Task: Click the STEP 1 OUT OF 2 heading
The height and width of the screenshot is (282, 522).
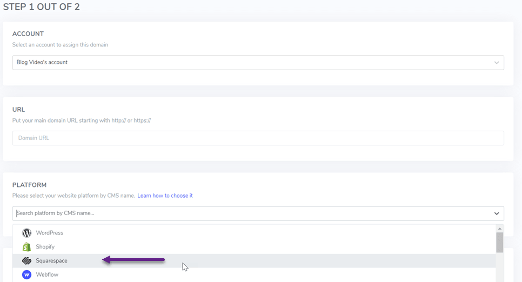Action: [41, 7]
